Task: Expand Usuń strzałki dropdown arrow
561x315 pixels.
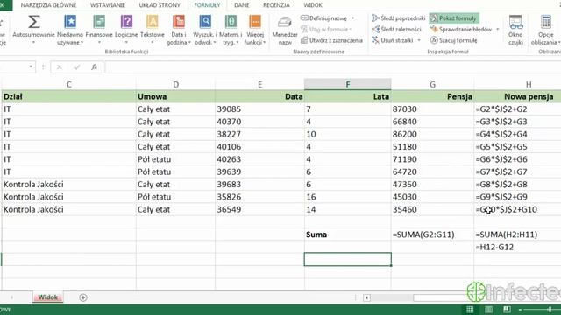Action: point(419,40)
